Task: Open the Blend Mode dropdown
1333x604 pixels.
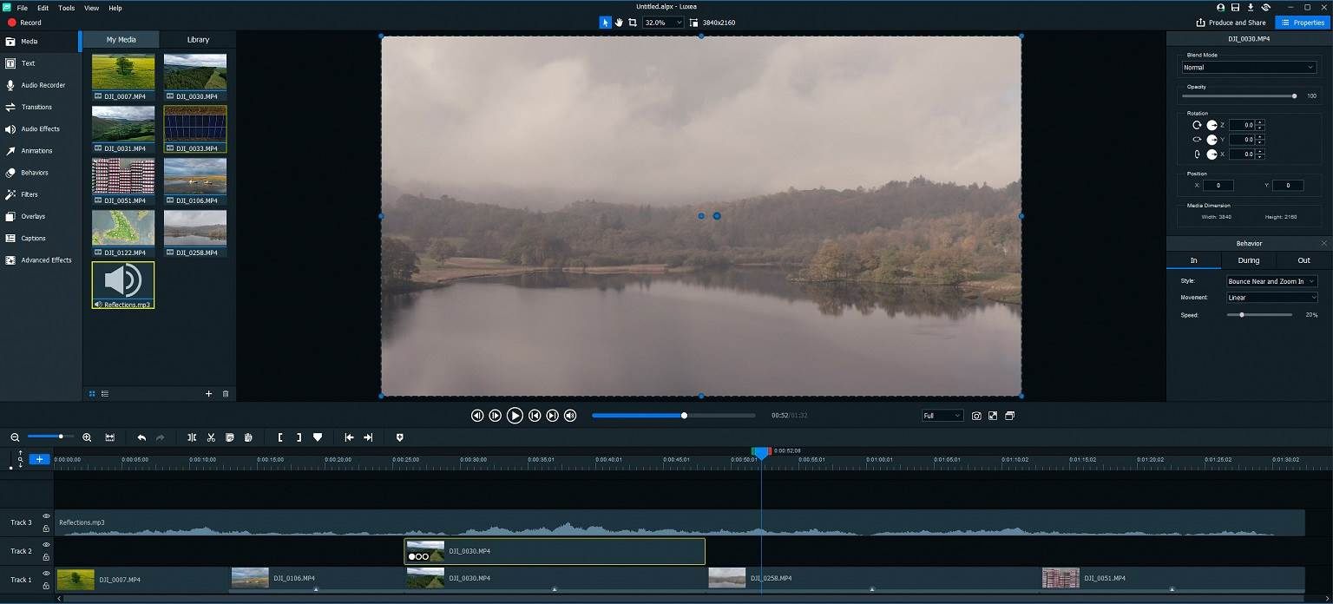Action: tap(1249, 68)
